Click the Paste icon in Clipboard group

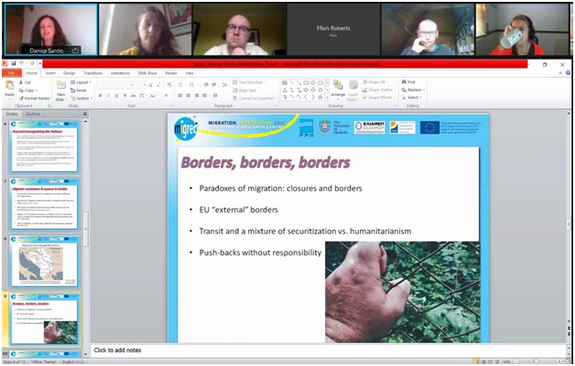[x=9, y=88]
